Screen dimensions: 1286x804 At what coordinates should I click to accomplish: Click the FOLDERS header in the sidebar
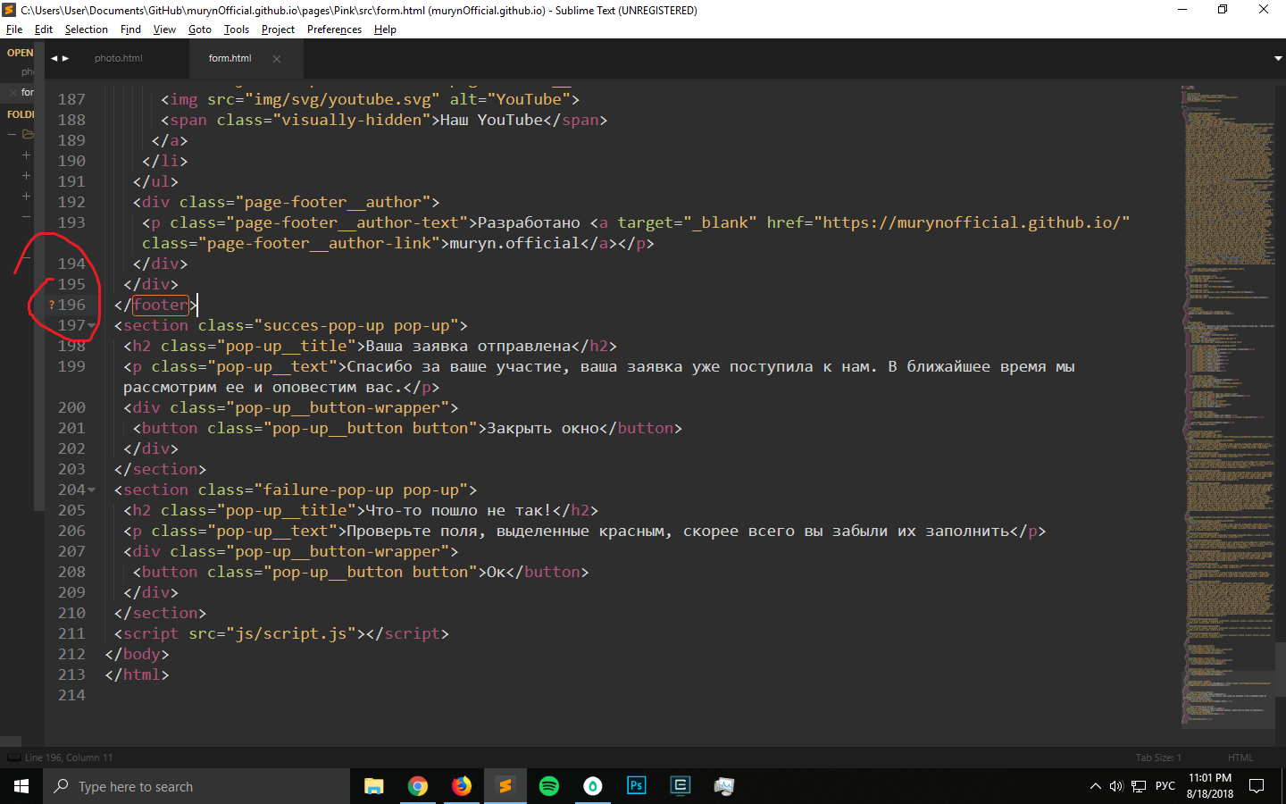pos(21,114)
